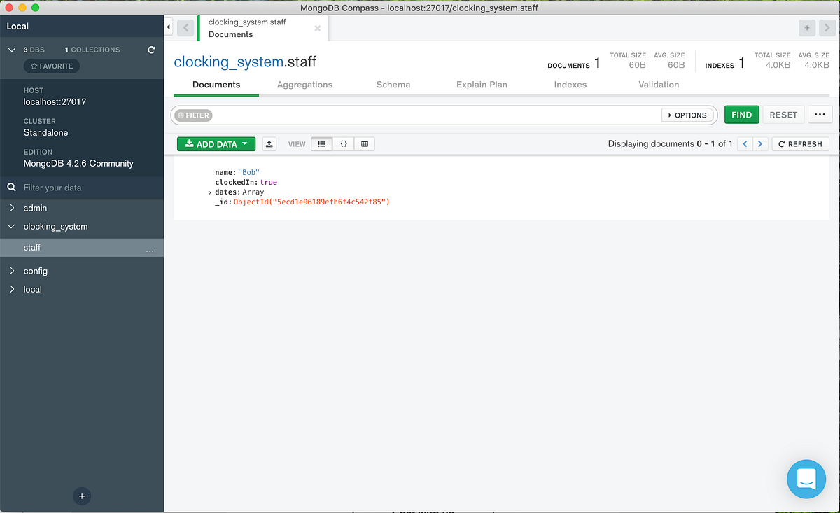Switch to the Schema tab

pyautogui.click(x=393, y=84)
